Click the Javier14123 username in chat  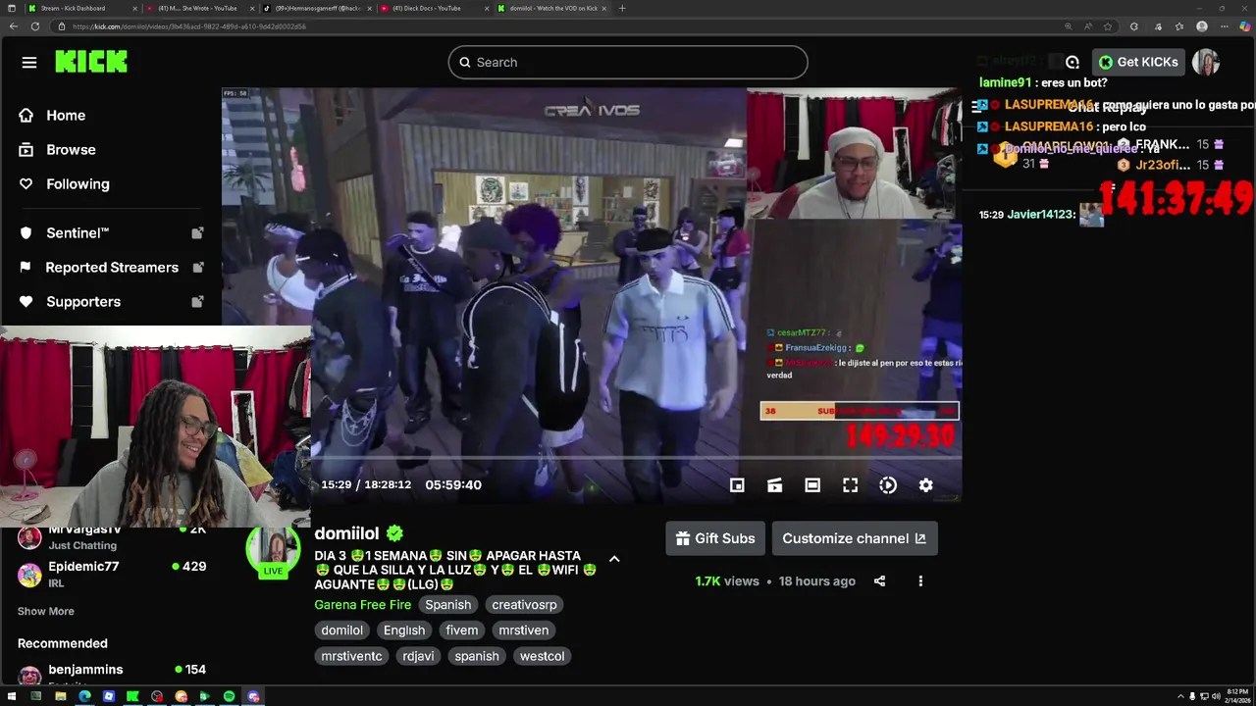tap(1042, 215)
